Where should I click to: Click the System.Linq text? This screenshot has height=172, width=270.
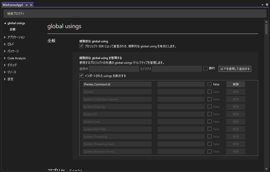pyautogui.click(x=92, y=122)
